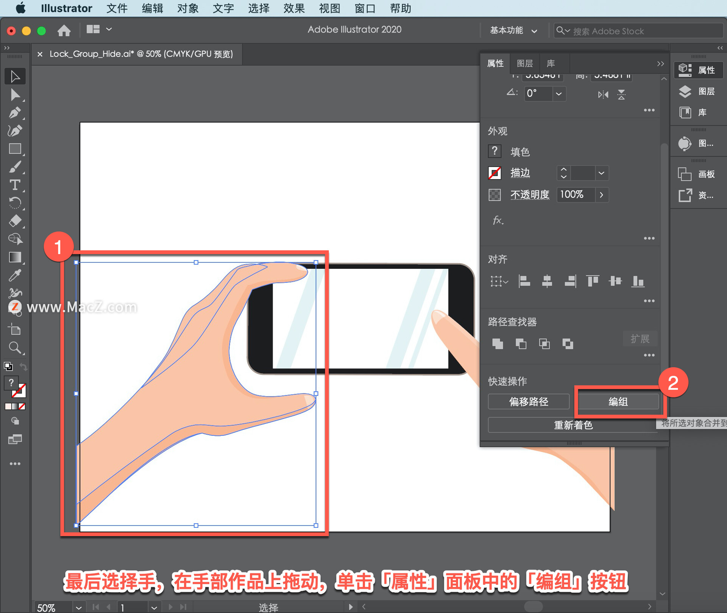Click the first Pathfinder shape mode icon
Screen dimensions: 727x613
tap(498, 344)
